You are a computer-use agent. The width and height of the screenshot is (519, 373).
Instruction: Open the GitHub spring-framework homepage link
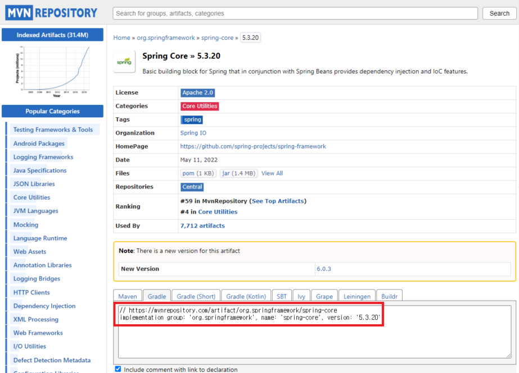[253, 146]
